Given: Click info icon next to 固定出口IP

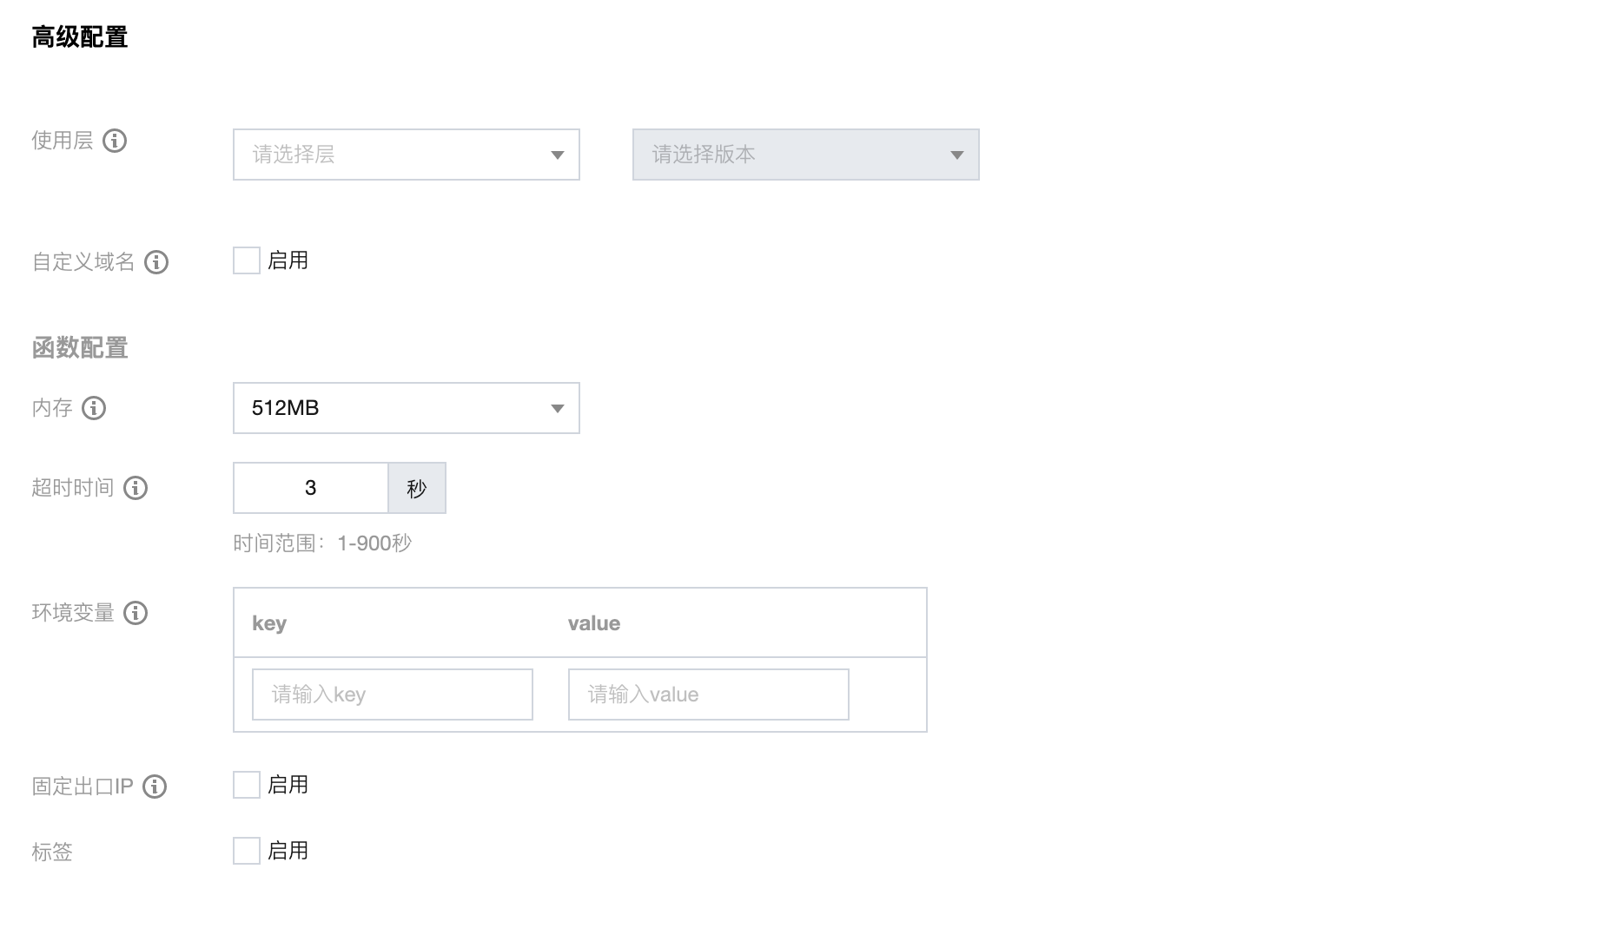Looking at the screenshot, I should coord(155,787).
